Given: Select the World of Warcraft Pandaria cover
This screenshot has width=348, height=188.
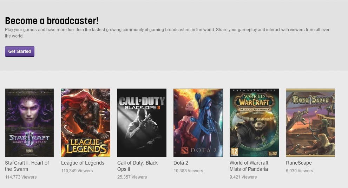Looking at the screenshot, I should (x=254, y=123).
